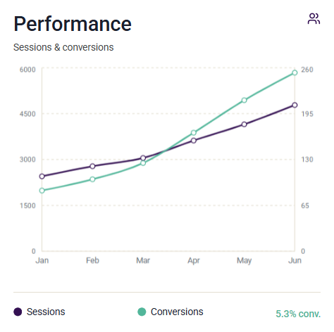Toggle the Sessions legend item

[39, 312]
